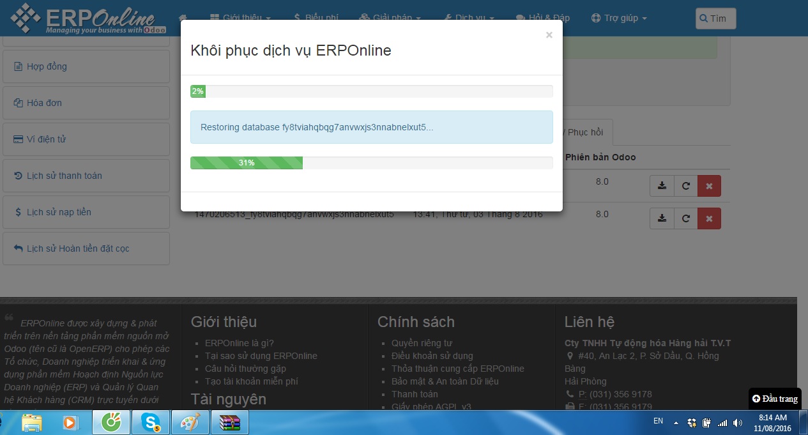
Task: Click the Phiên bản Odoo column header
Action: 600,157
